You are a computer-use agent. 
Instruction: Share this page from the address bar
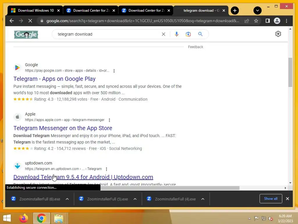pos(247,21)
